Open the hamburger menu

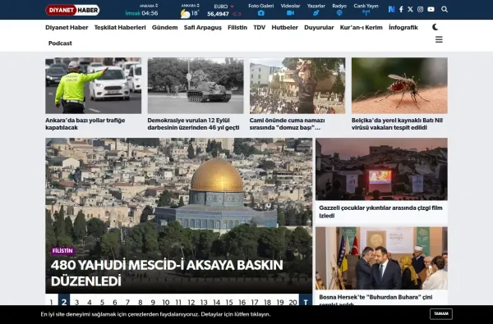coord(439,39)
